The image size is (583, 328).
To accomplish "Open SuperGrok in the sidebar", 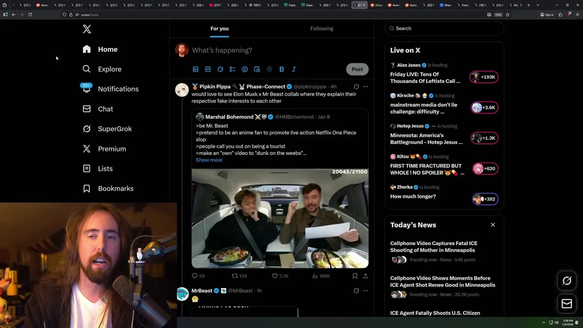I will (107, 129).
